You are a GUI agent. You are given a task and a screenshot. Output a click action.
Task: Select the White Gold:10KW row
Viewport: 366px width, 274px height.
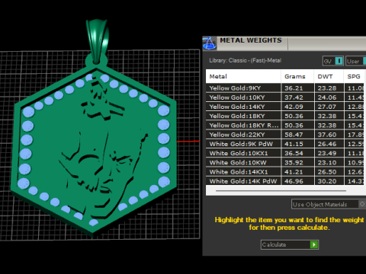click(x=284, y=163)
